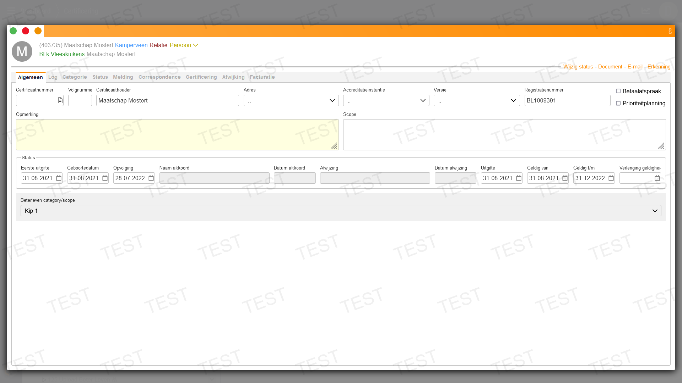This screenshot has height=383, width=682.
Task: Click the Wijzig status link
Action: 578,67
